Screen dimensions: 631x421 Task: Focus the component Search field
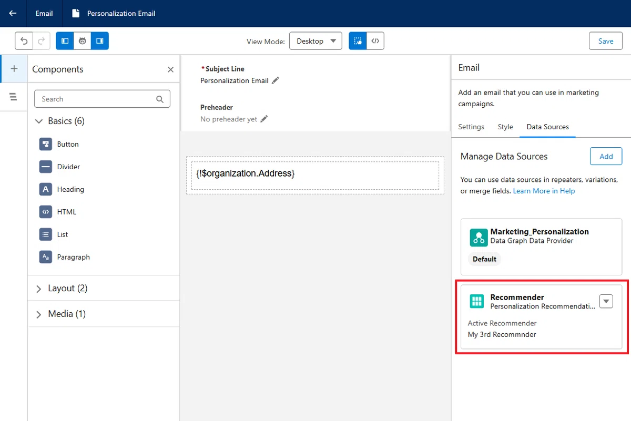[x=102, y=99]
